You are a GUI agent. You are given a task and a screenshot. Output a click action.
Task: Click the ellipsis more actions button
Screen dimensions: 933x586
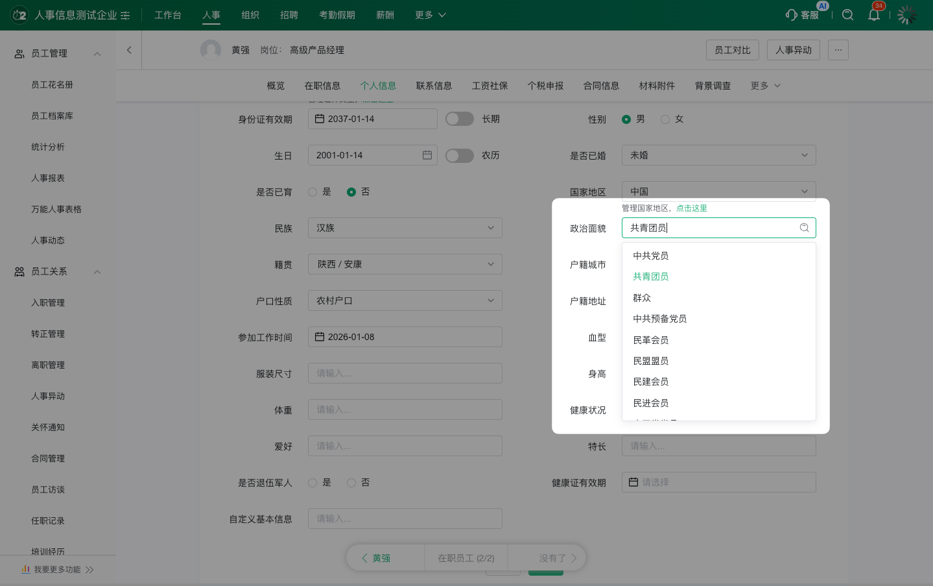click(838, 50)
